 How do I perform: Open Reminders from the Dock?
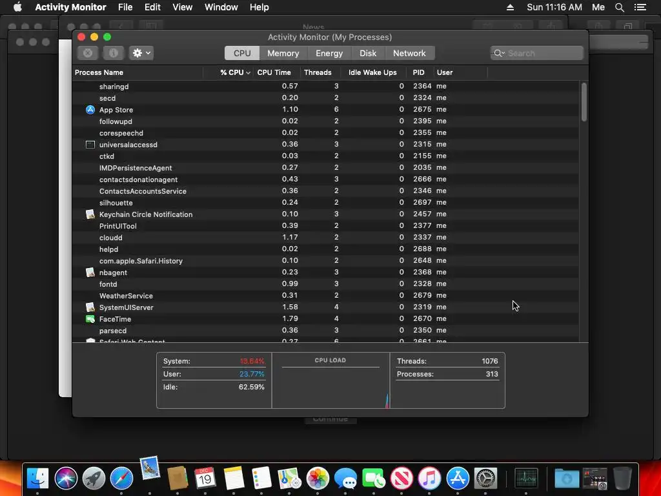tap(261, 479)
